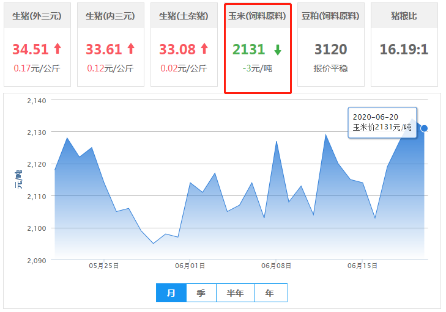The width and height of the screenshot is (446, 312).
Task: Open the 生猪(外三元) price card header
Action: (37, 16)
